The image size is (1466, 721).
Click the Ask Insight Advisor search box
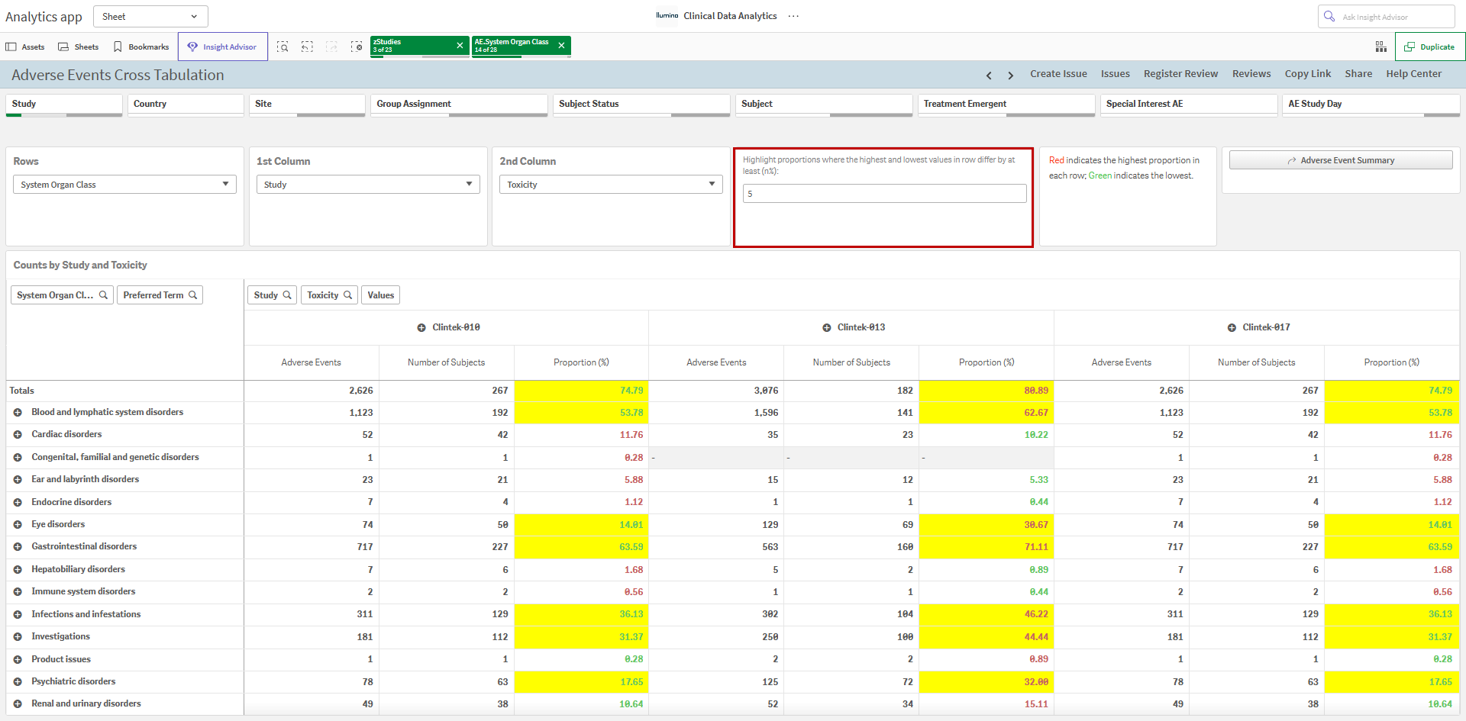coord(1386,16)
